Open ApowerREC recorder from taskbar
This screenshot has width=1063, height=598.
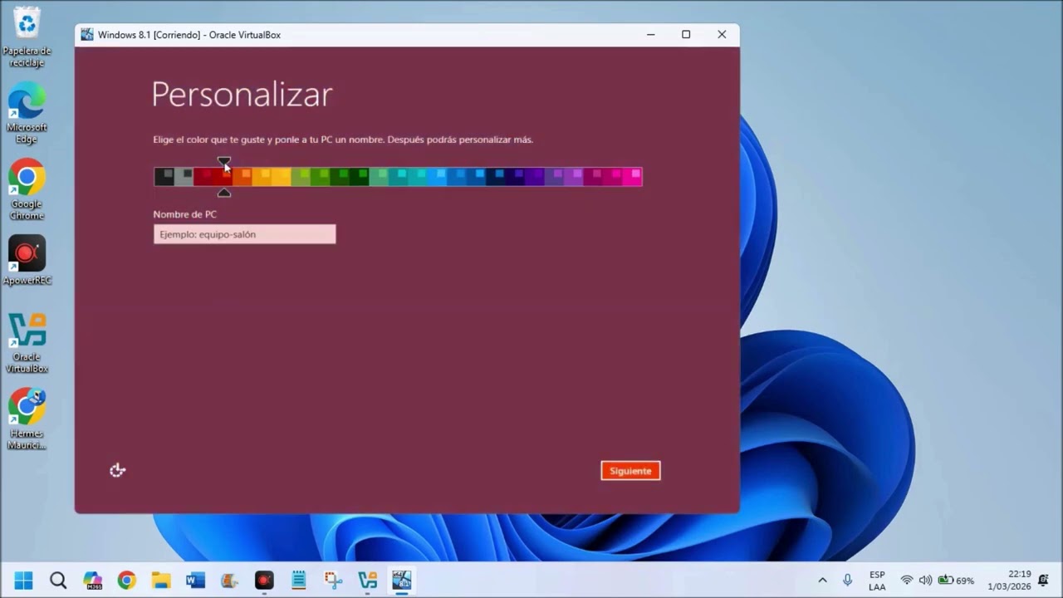click(264, 580)
